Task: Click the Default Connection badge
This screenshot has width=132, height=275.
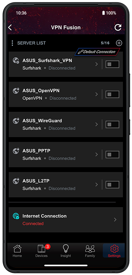Action: [x=97, y=52]
